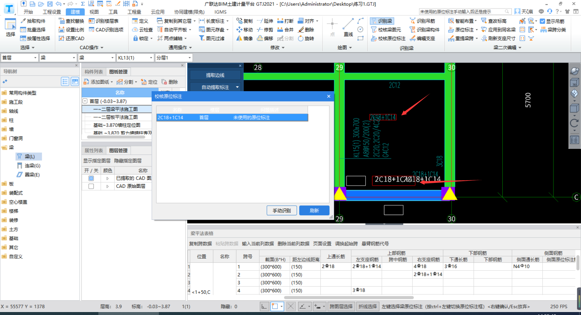This screenshot has width=581, height=315.
Task: Click 2⌀18 上通长筋 cell in row 1
Action: coord(336,266)
